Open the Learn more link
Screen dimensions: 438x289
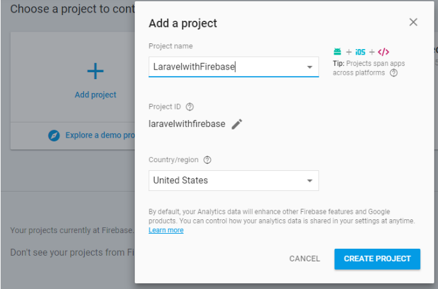tap(166, 231)
